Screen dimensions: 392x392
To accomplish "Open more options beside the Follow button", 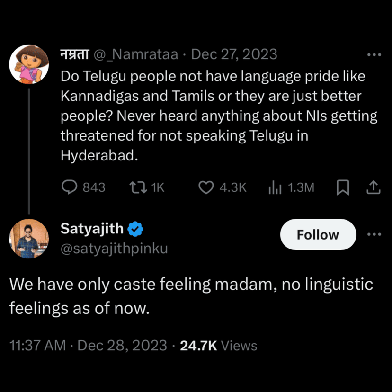I will click(x=374, y=234).
